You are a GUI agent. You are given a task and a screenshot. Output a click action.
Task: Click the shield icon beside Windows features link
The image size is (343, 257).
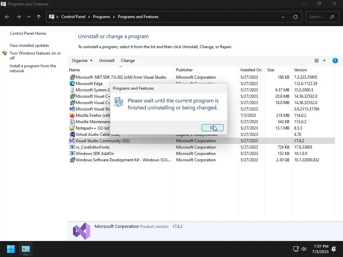(x=5, y=53)
